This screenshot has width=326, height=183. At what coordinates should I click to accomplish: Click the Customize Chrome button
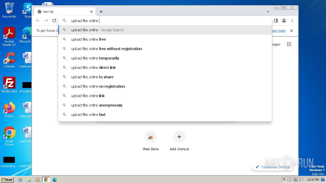pyautogui.click(x=272, y=167)
